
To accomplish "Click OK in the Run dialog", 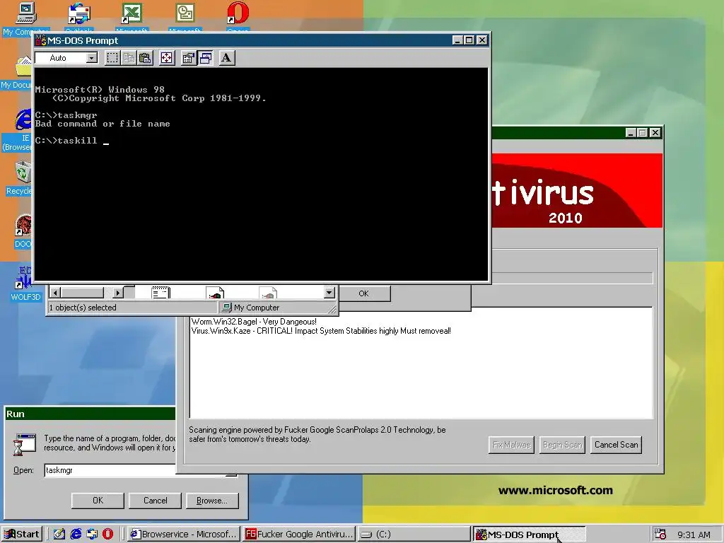I will point(98,501).
